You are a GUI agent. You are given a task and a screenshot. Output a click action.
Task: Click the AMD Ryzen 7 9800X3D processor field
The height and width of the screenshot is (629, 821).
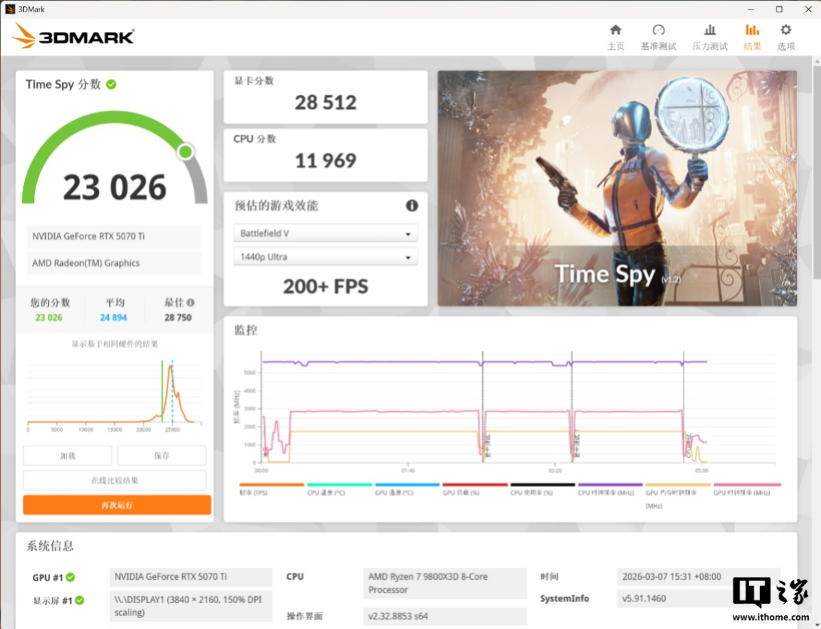pos(445,583)
